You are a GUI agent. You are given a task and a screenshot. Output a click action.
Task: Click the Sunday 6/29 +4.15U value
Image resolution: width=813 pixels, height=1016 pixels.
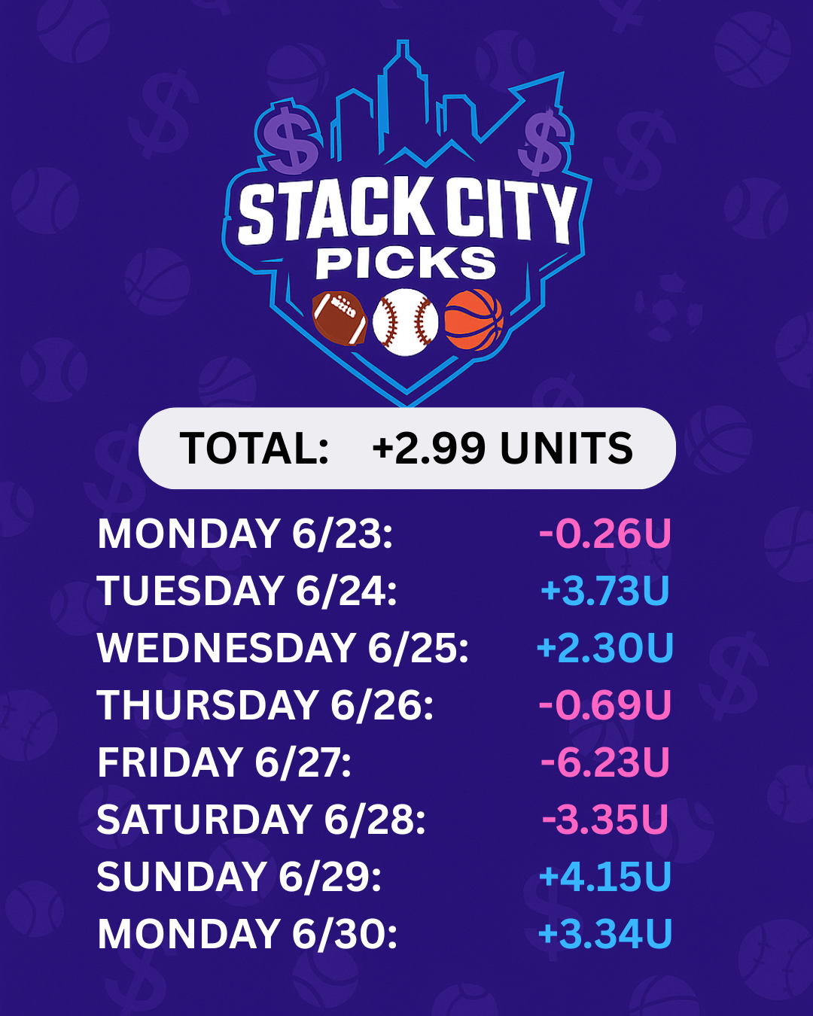click(x=605, y=877)
